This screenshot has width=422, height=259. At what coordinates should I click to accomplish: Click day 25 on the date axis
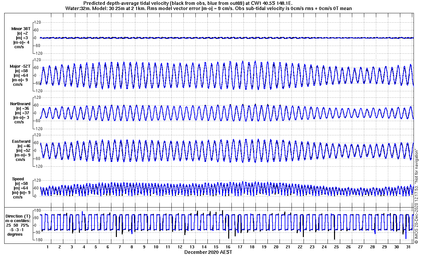click(336, 247)
